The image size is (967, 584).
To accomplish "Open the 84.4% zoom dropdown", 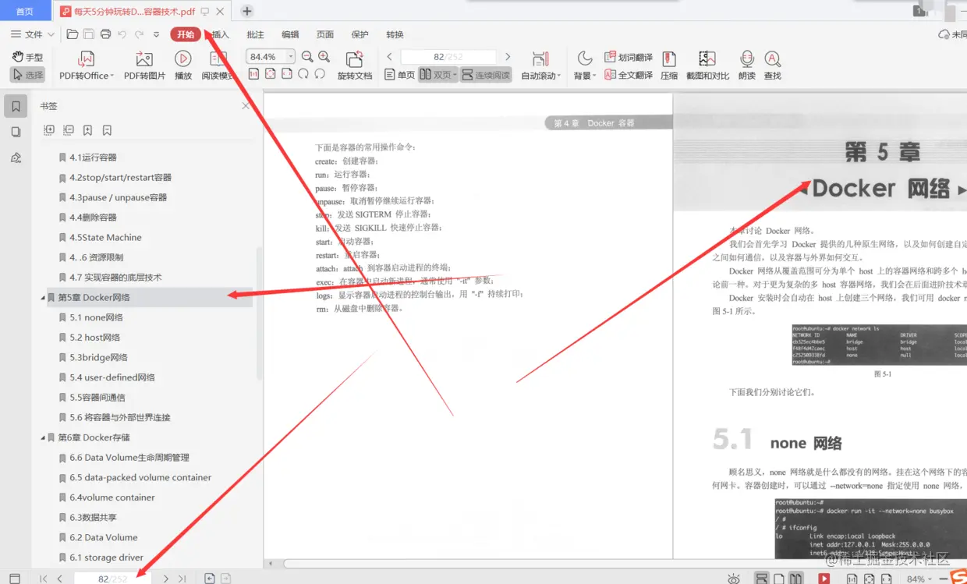I will pyautogui.click(x=291, y=57).
